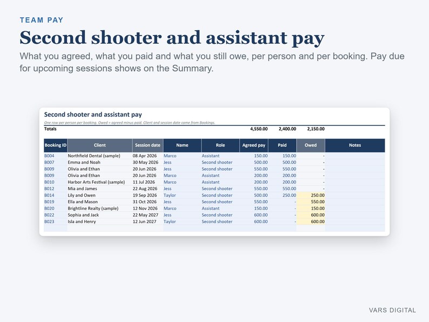Click the TEAM PAY heading label
429x322 pixels.
(x=42, y=20)
